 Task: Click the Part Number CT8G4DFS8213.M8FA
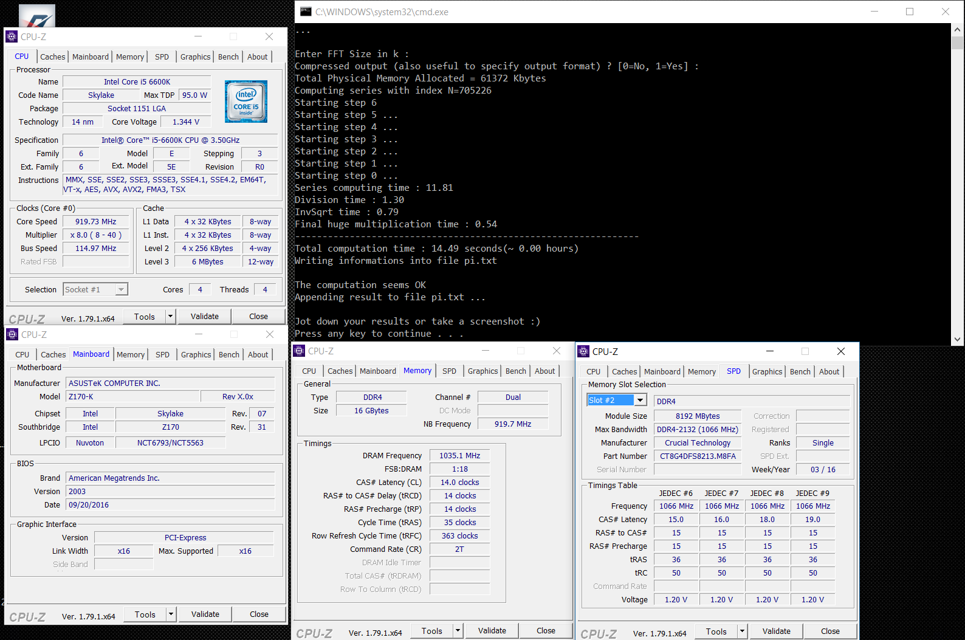pos(698,456)
